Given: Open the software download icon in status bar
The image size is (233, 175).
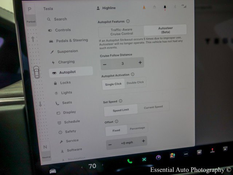Looking at the screenshot, I should [x=144, y=7].
